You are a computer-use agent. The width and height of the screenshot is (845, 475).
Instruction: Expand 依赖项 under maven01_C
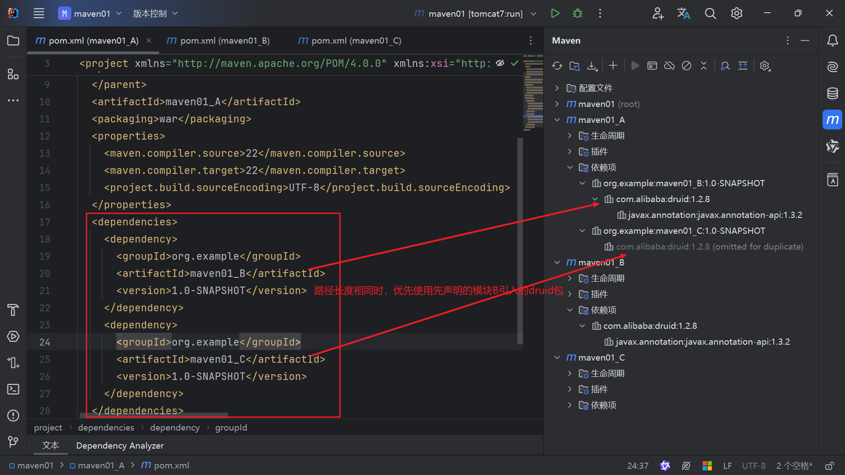pos(569,405)
